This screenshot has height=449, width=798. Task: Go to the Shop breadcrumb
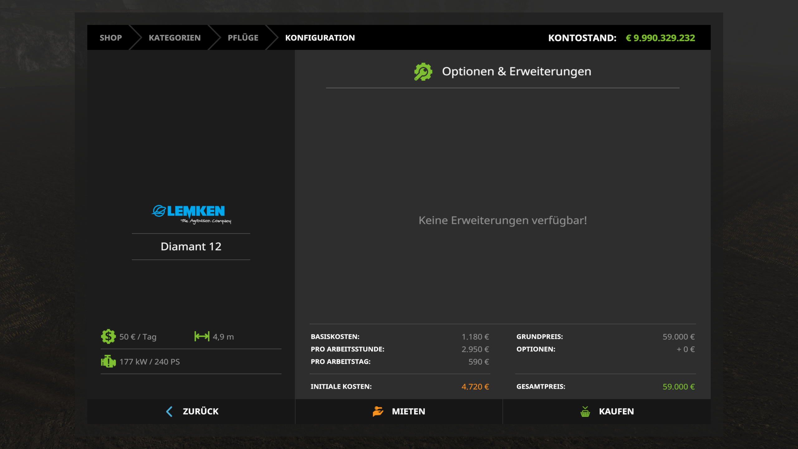[111, 38]
